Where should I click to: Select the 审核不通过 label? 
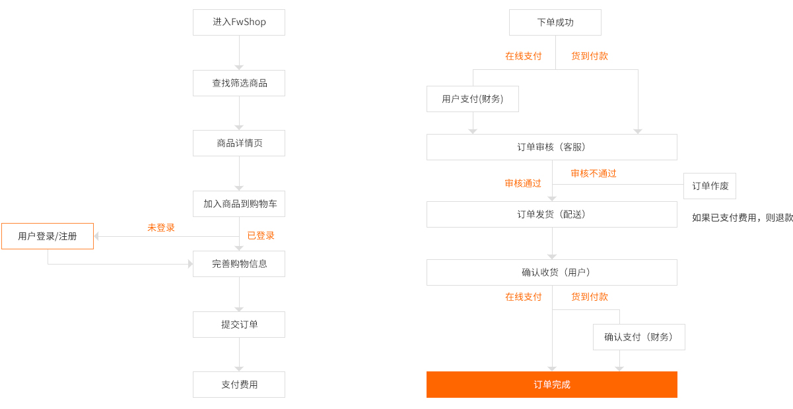tap(594, 173)
